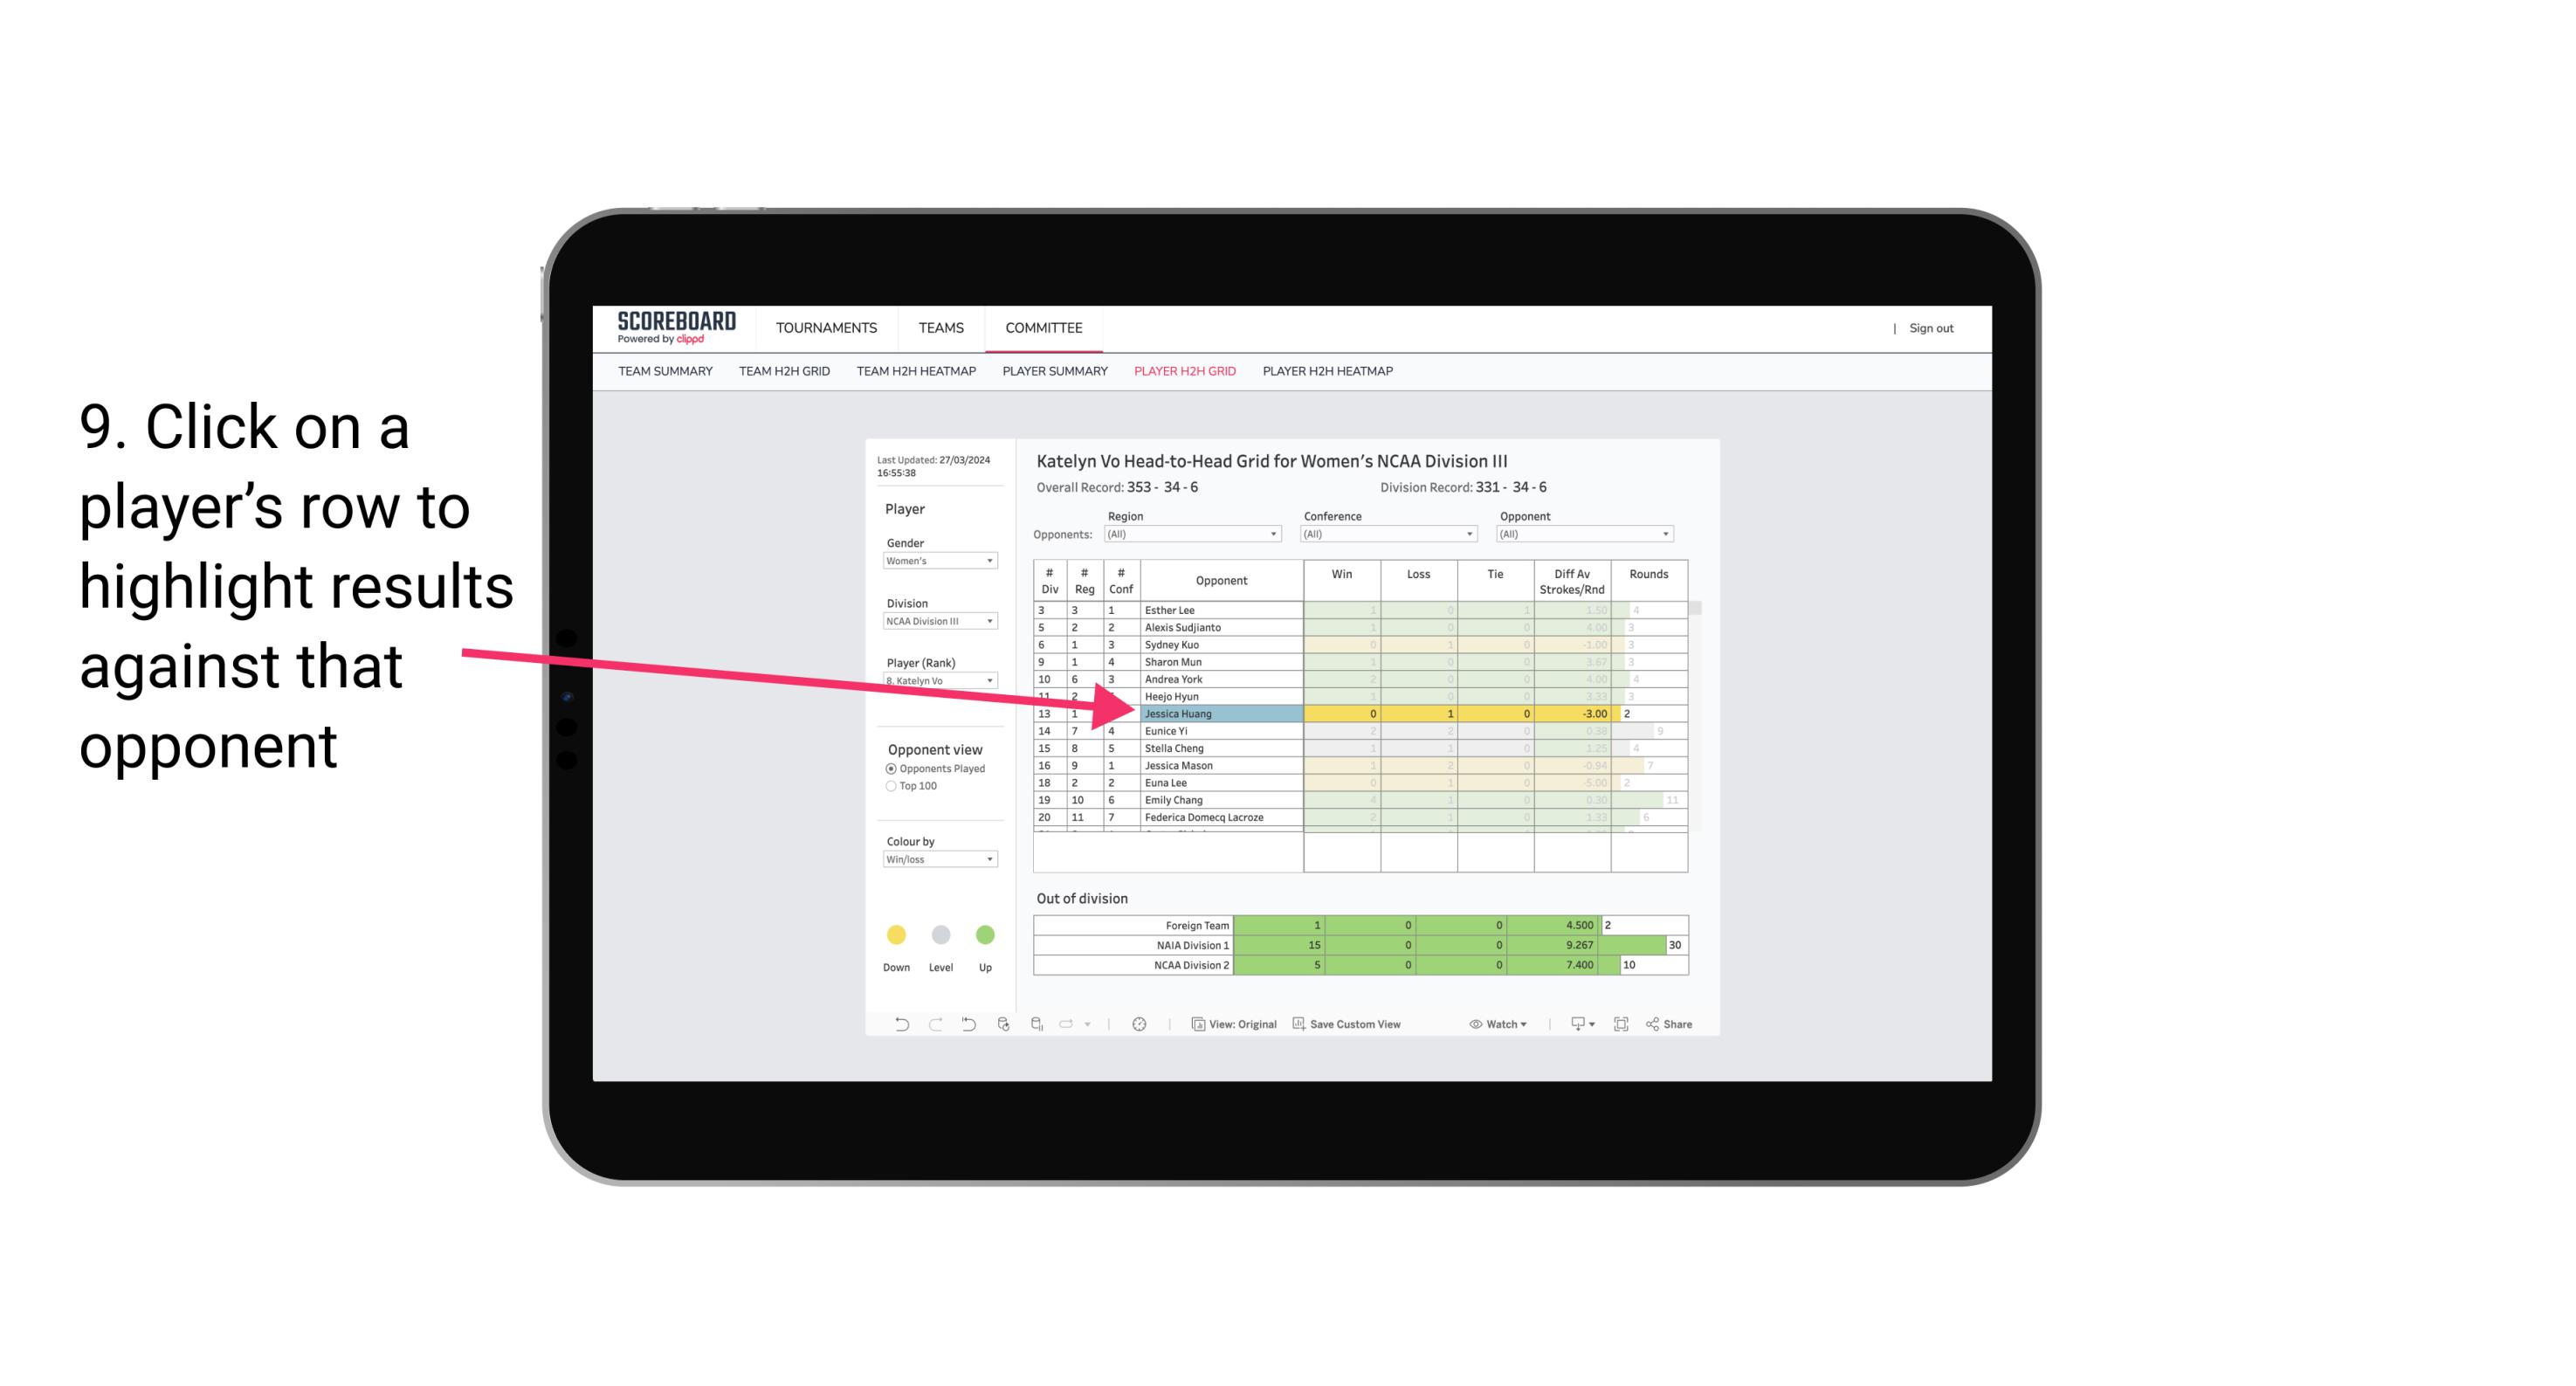2576x1386 pixels.
Task: Switch to Player H2H Heatmap tab
Action: [1333, 374]
